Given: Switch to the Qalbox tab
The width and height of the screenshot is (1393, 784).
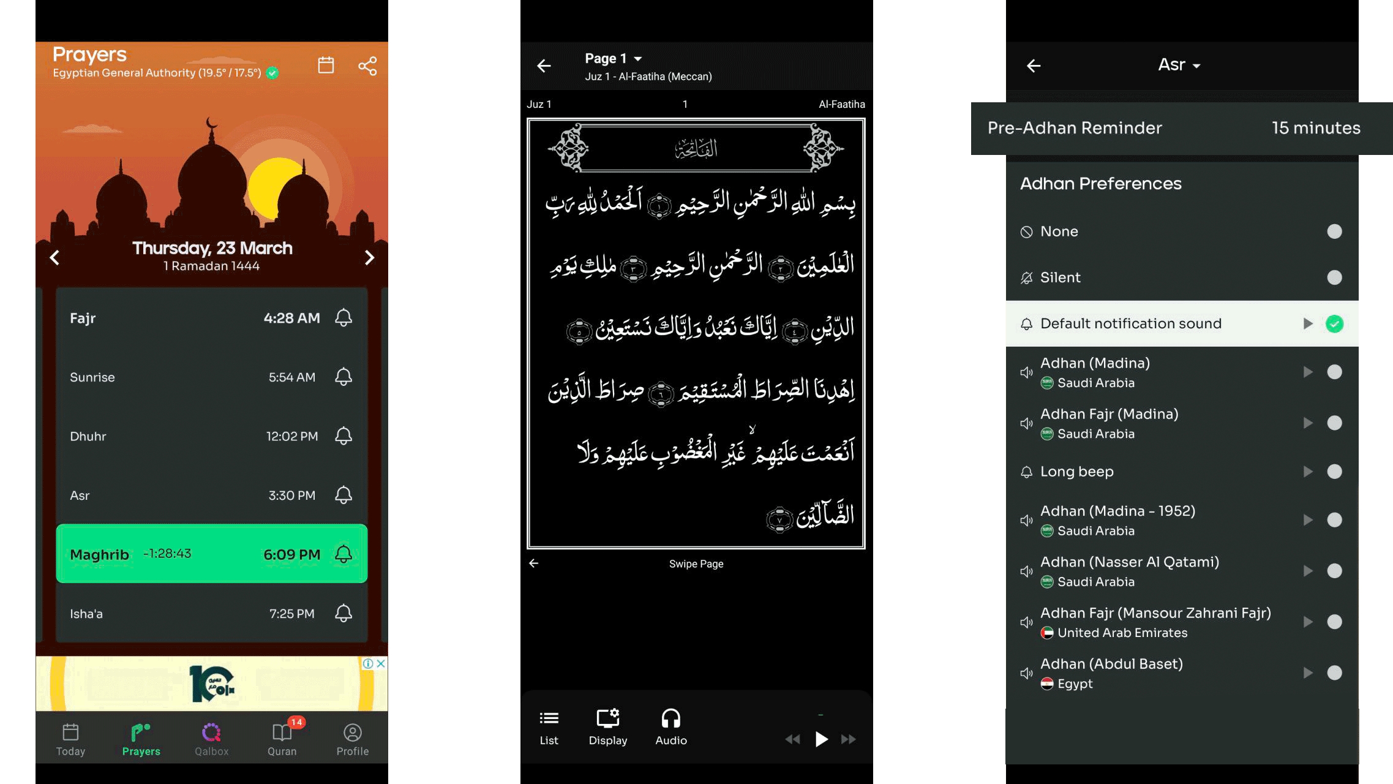Looking at the screenshot, I should pos(211,740).
